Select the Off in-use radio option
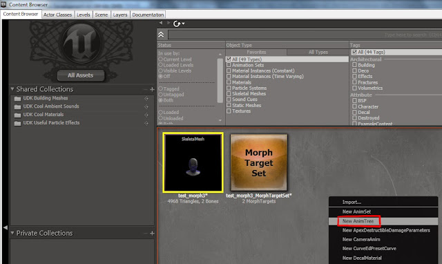This screenshot has height=264, width=442. [161, 76]
